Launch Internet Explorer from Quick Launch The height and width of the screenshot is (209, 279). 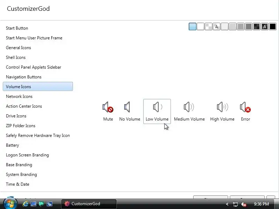click(x=25, y=204)
